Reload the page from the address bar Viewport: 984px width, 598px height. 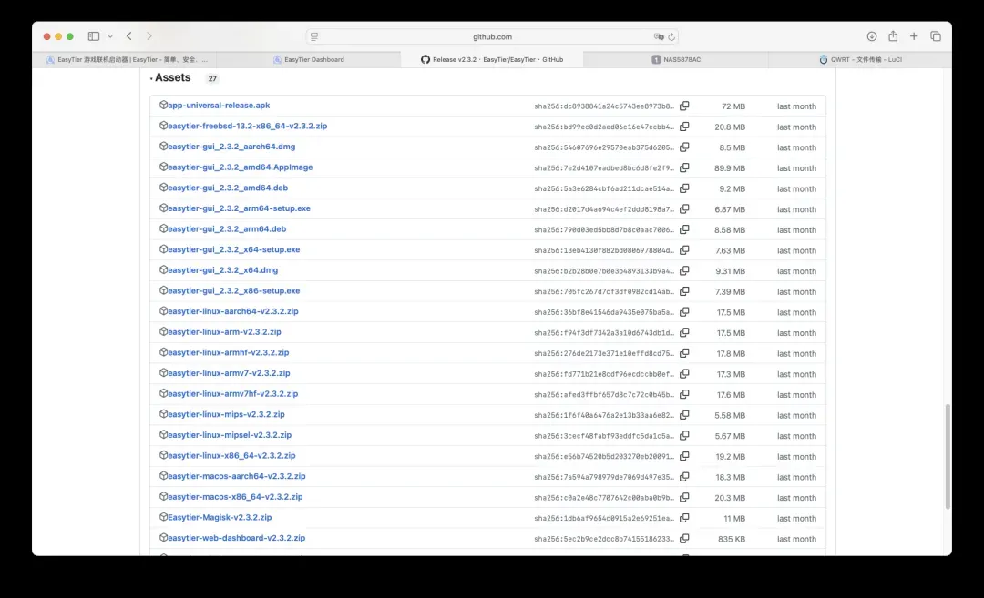point(671,37)
